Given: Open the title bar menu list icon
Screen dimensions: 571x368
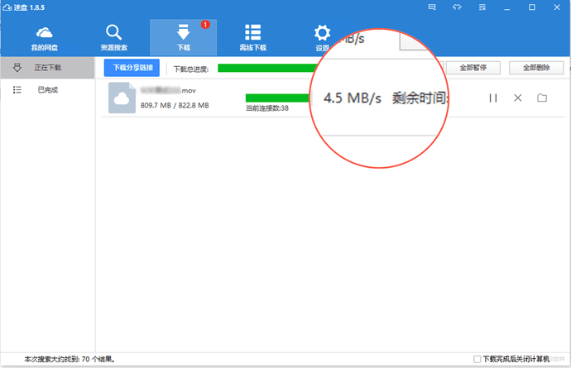Looking at the screenshot, I should click(x=482, y=7).
